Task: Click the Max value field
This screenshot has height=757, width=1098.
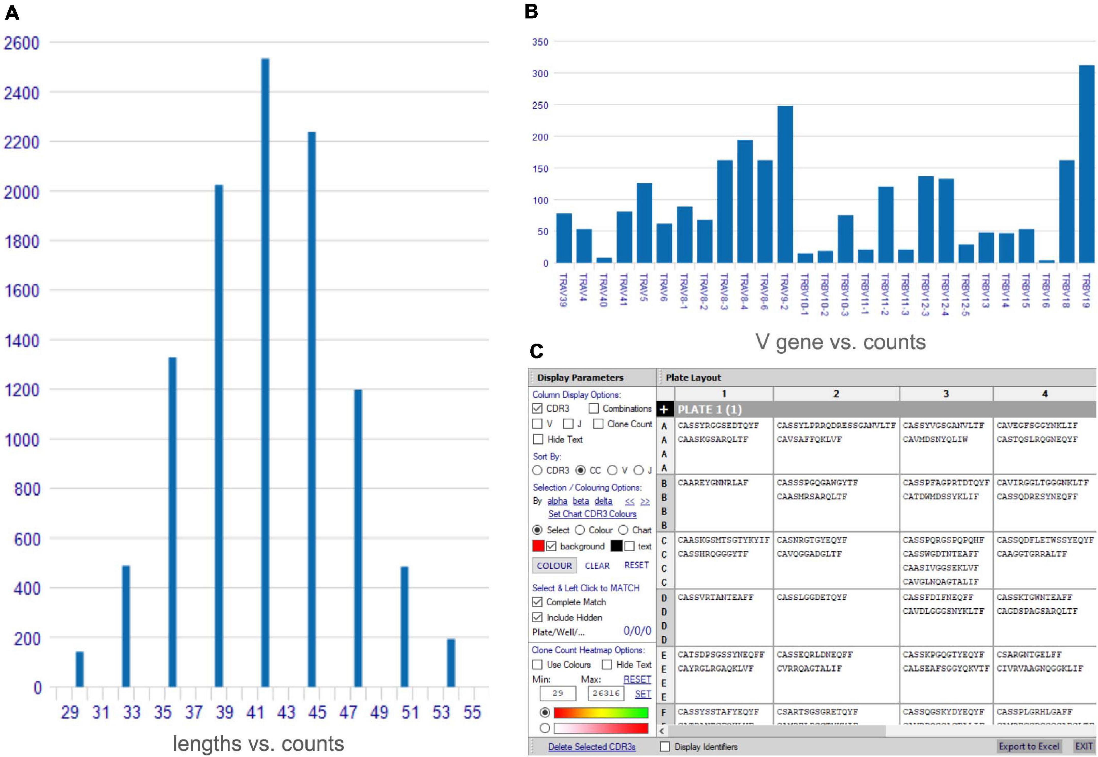Action: (606, 693)
